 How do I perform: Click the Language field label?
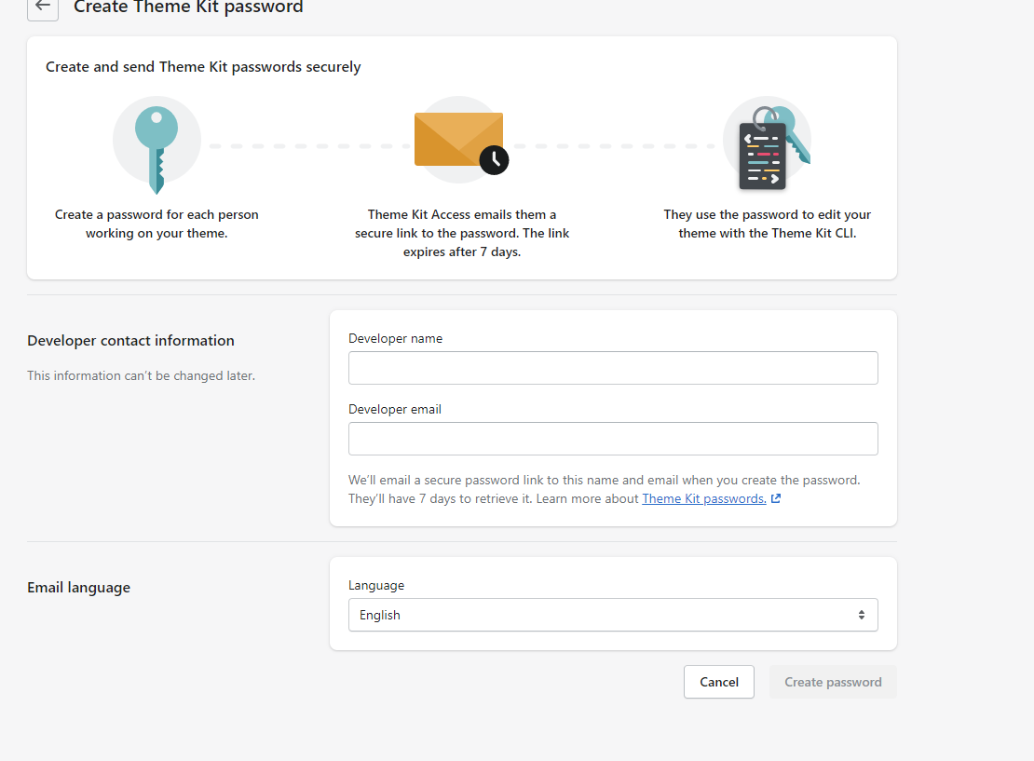pos(376,585)
